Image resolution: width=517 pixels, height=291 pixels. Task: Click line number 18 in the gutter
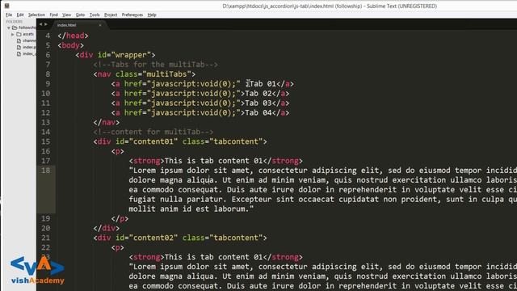pos(46,171)
